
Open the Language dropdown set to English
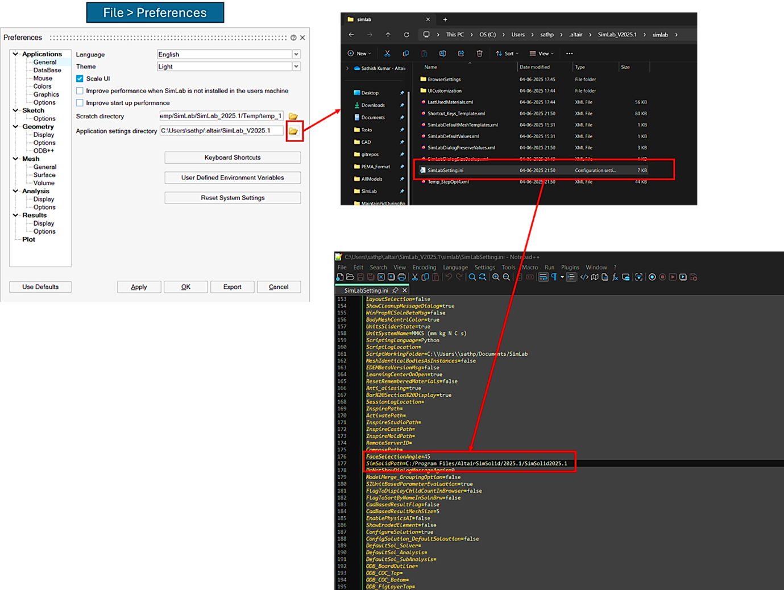click(x=296, y=55)
